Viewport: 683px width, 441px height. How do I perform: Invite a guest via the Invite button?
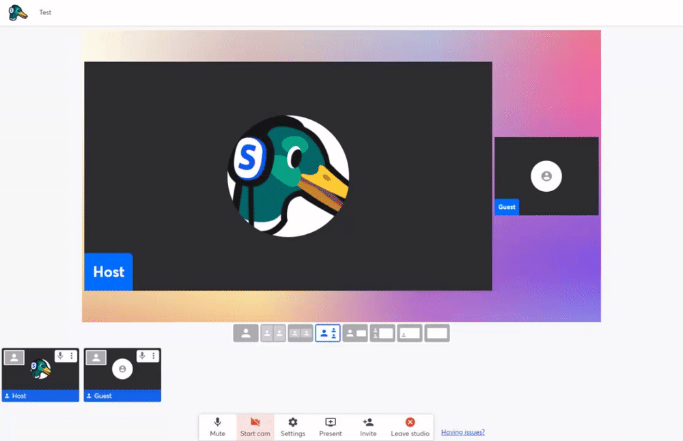pyautogui.click(x=368, y=427)
